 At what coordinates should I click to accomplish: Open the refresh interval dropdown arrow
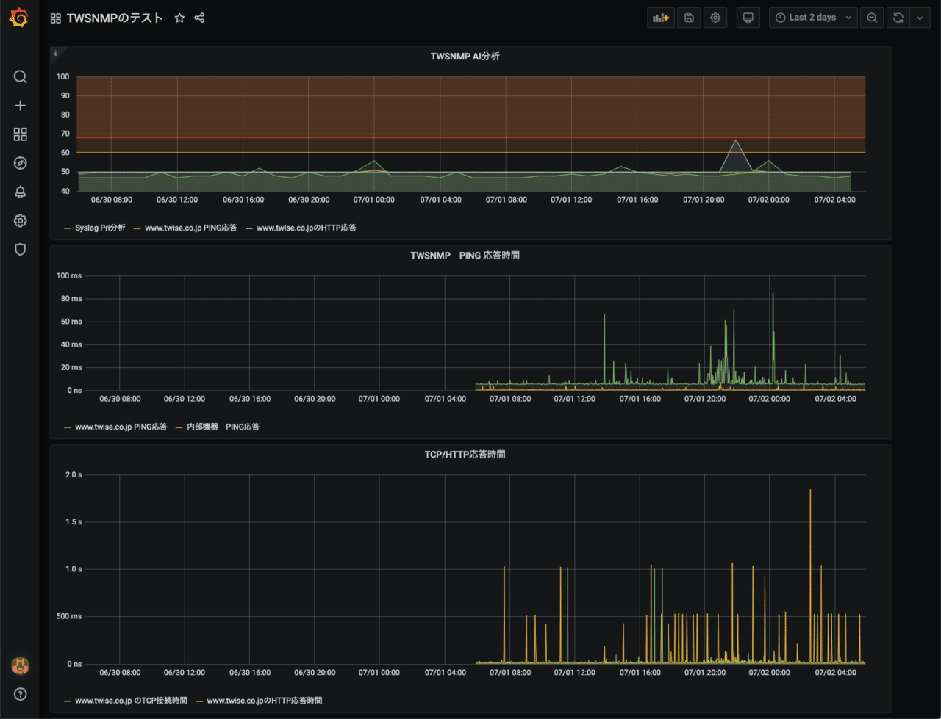(x=920, y=18)
